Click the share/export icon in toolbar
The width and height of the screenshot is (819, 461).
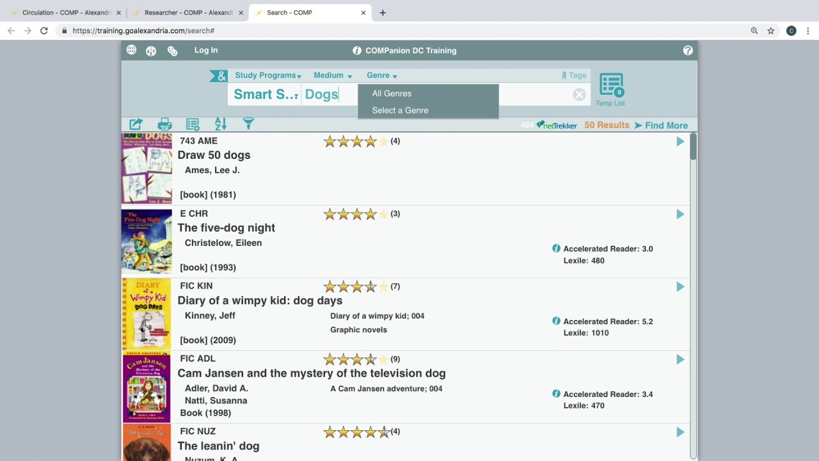coord(136,124)
